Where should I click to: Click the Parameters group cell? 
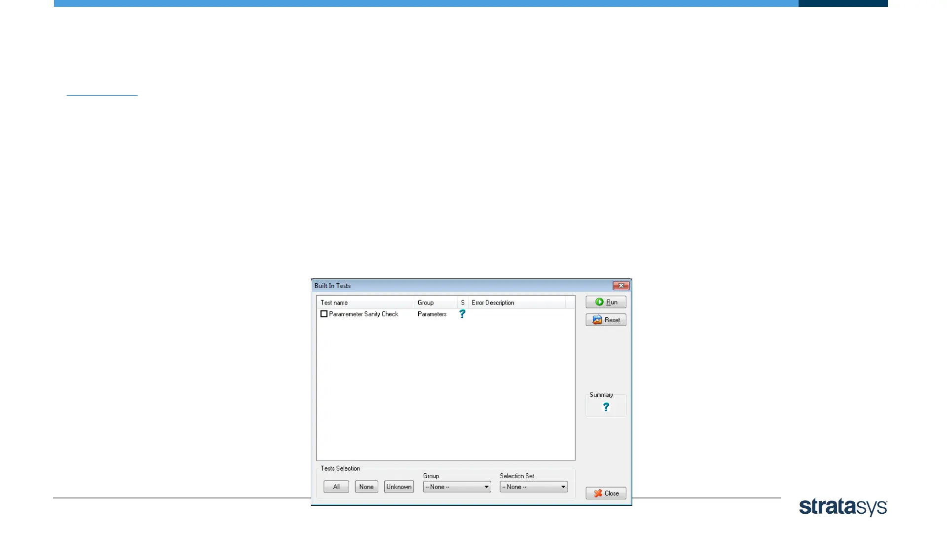(x=432, y=314)
